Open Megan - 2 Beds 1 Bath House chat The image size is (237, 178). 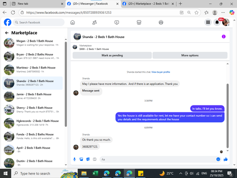coord(33,43)
